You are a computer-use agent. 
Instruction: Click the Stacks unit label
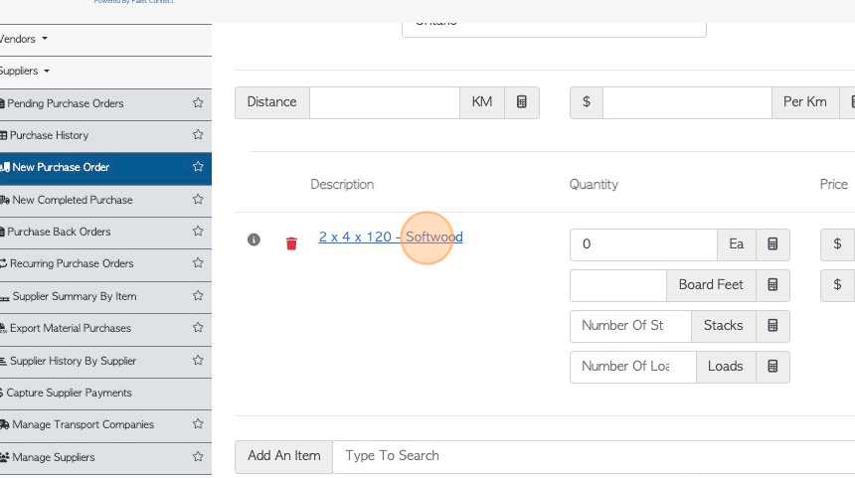[x=724, y=326]
